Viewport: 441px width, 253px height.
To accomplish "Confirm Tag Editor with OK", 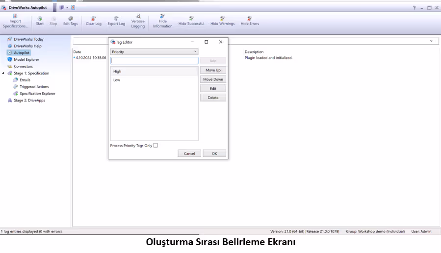I will pos(214,153).
